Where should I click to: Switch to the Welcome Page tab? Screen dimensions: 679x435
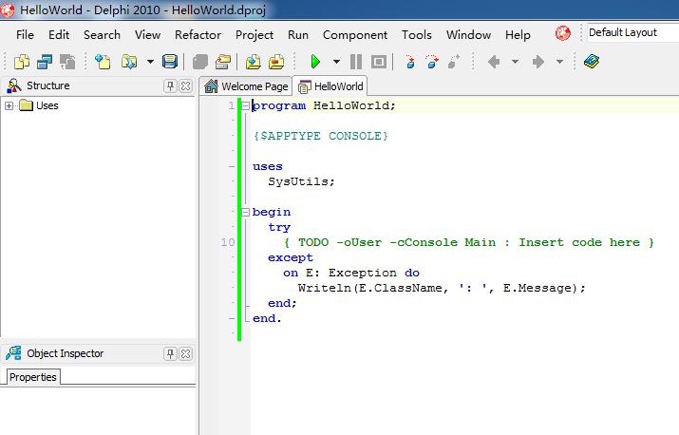click(x=246, y=86)
